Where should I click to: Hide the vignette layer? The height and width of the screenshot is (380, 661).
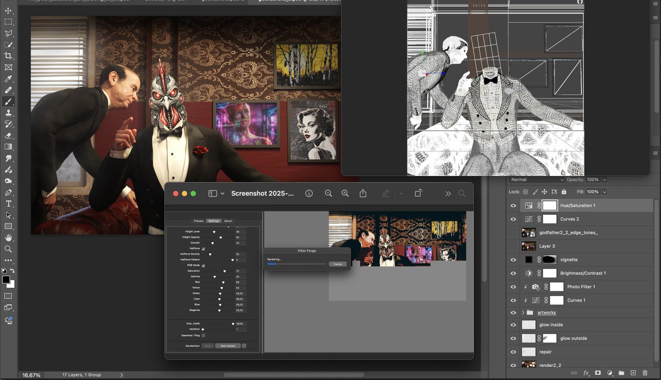[x=513, y=259]
